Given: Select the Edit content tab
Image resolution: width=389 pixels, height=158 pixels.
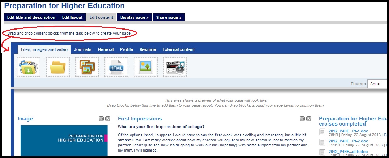Looking at the screenshot, I should click(x=102, y=17).
